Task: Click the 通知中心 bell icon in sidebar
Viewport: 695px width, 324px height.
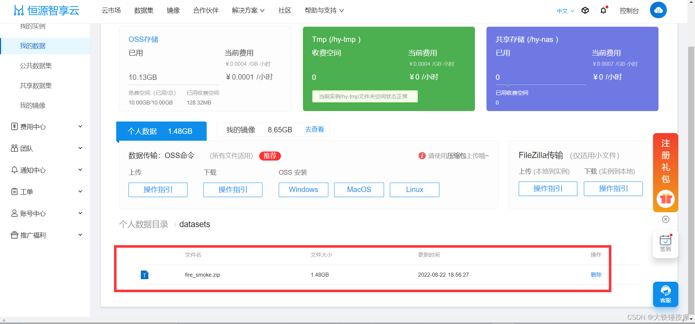Action: click(x=14, y=170)
